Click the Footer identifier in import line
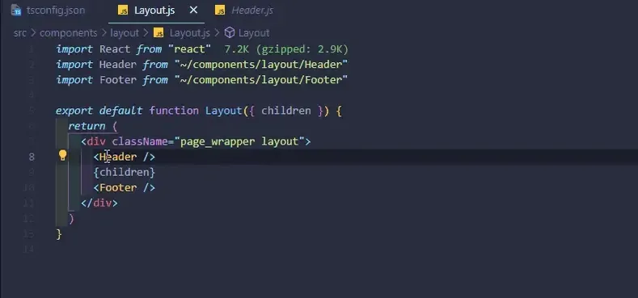Image resolution: width=638 pixels, height=298 pixels. pyautogui.click(x=118, y=80)
